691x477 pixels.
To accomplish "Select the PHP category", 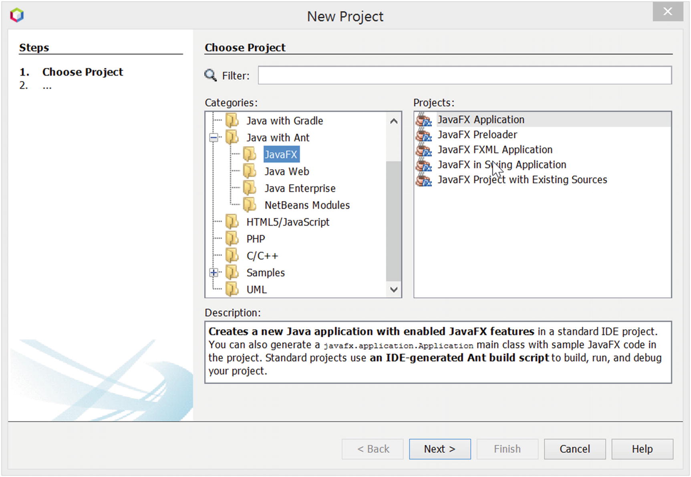I will tap(256, 239).
